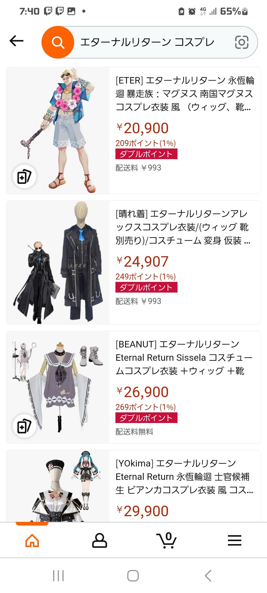267x593 pixels.
Task: Tap similar-items icon on Magnus costume
Action: coord(24,177)
